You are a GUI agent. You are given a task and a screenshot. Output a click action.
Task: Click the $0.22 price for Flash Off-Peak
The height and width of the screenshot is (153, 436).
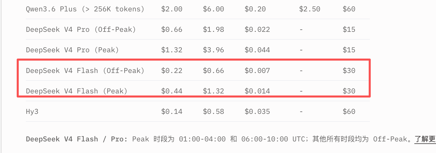point(172,71)
